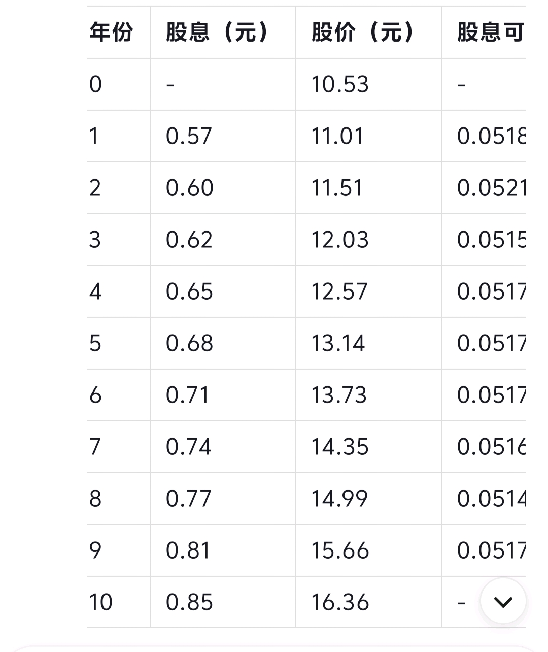Tap the dividend cell 0.85
This screenshot has height=652, width=548.
click(x=189, y=602)
